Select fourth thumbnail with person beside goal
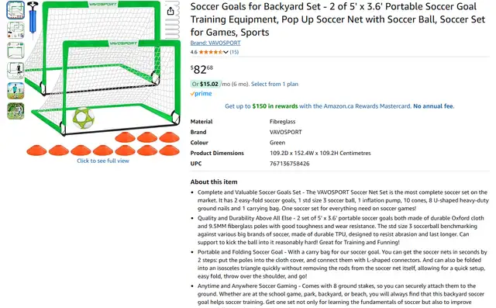496x308 pixels. 15,71
